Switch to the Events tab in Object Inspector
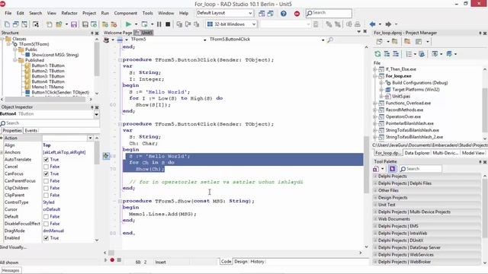 (x=30, y=130)
